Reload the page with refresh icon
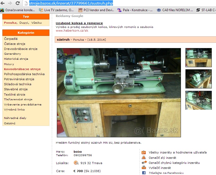216x175 pixels. point(18,3)
